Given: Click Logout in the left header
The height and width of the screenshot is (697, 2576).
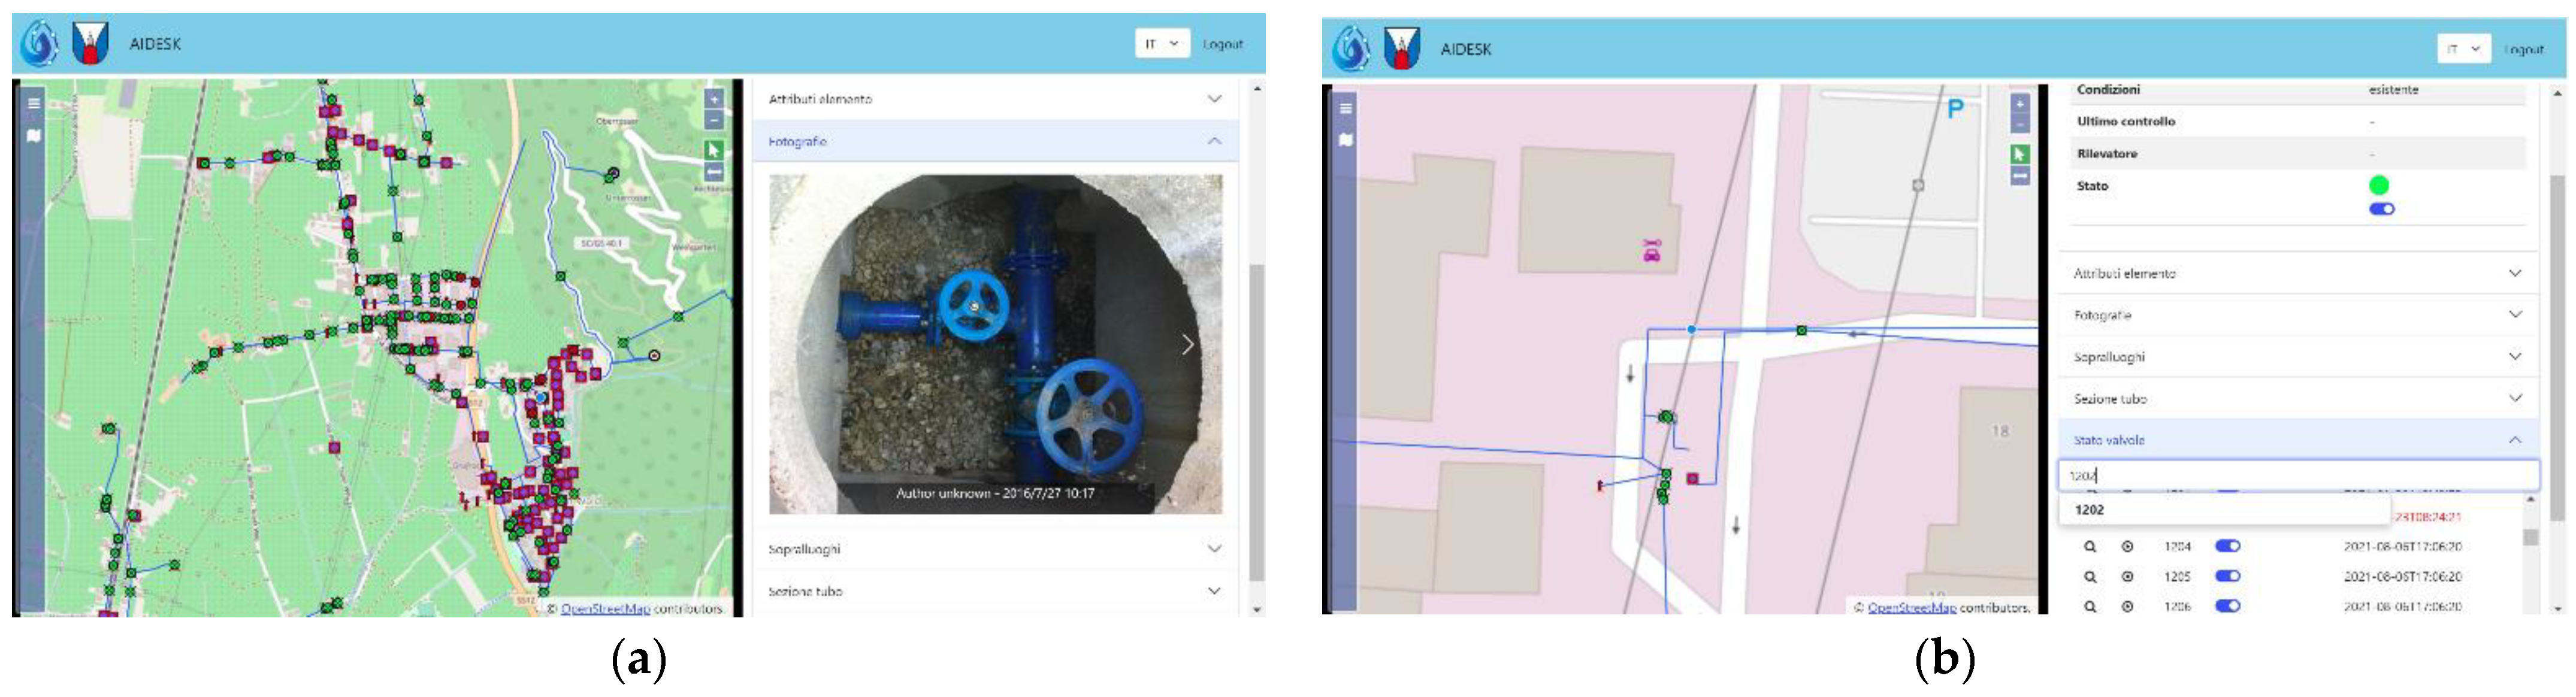Looking at the screenshot, I should 1222,44.
